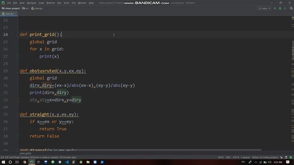This screenshot has width=294, height=165.
Task: Collapse the obstusruted function fold marker
Action: [18, 71]
